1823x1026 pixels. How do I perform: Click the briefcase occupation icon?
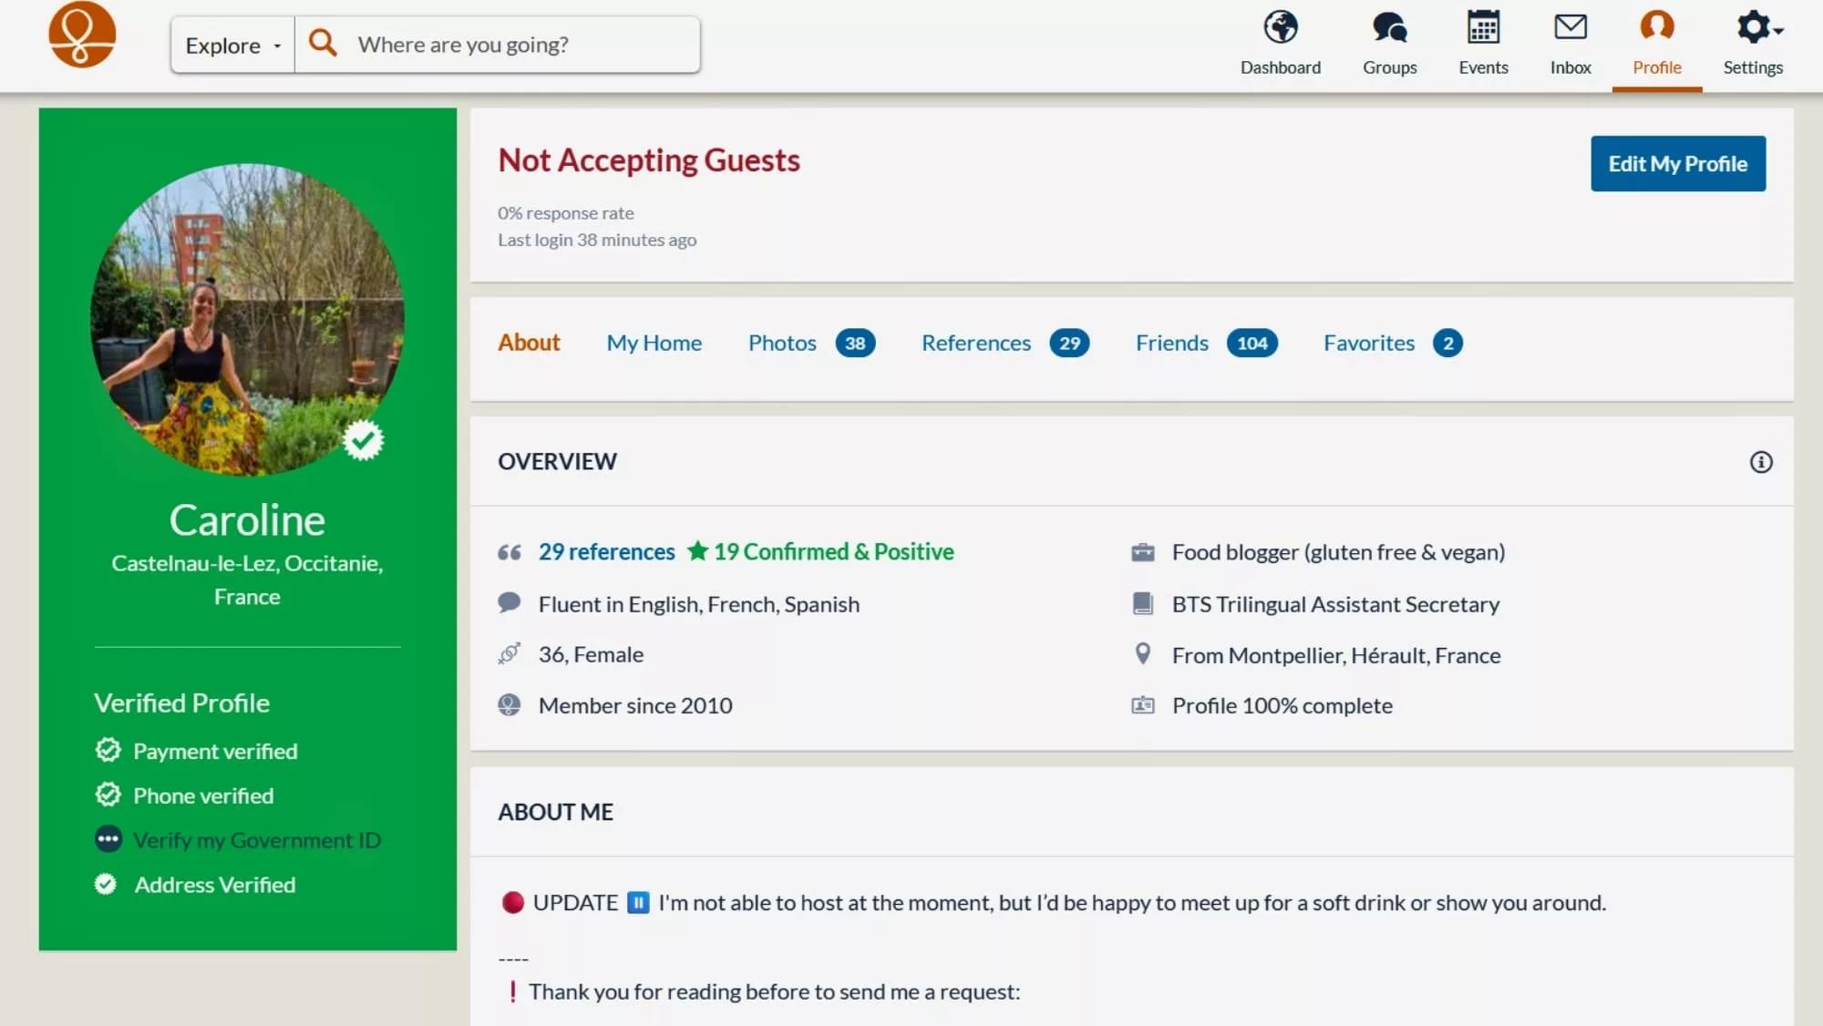pyautogui.click(x=1142, y=552)
